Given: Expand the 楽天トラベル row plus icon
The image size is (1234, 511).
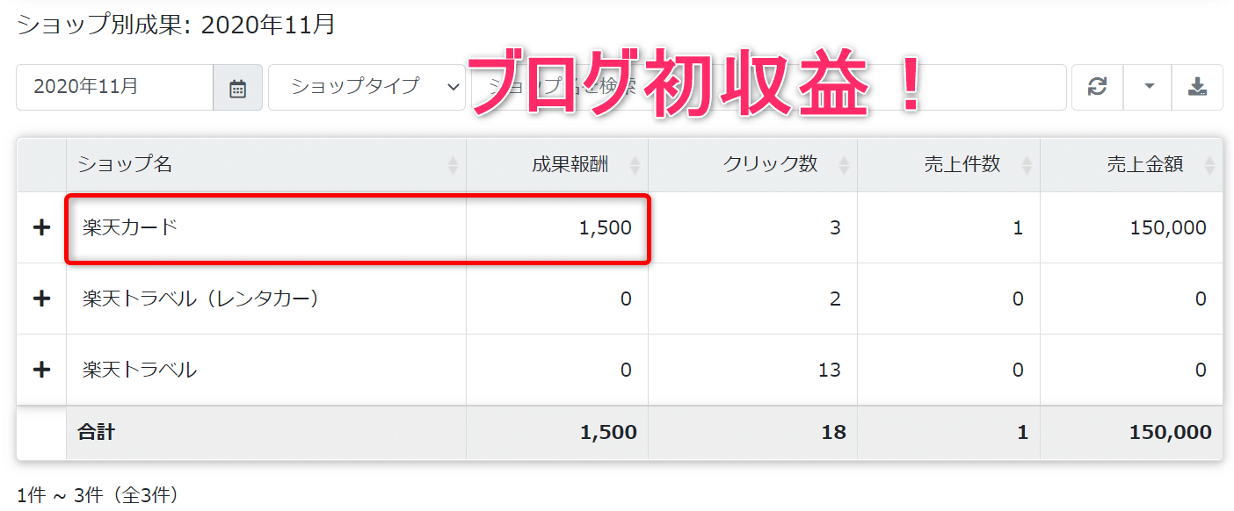Looking at the screenshot, I should coord(41,370).
